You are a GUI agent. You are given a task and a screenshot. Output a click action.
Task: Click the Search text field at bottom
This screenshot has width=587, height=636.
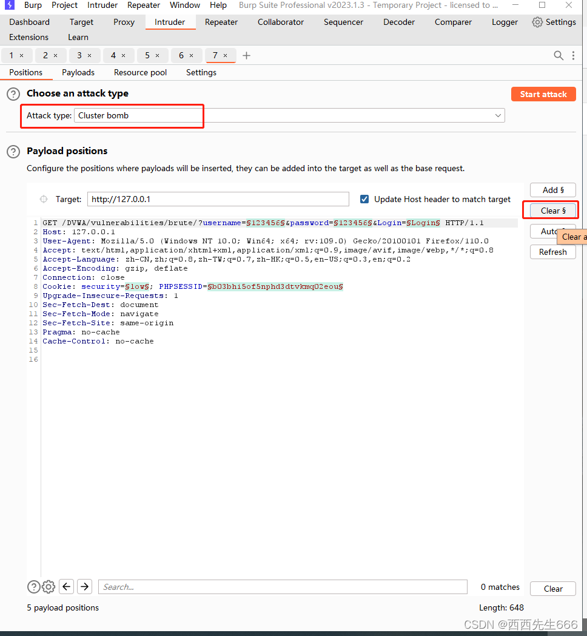pyautogui.click(x=283, y=587)
